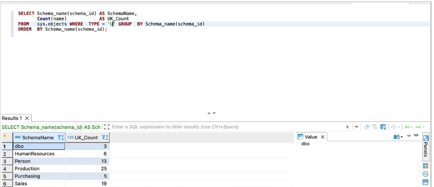Select UK_Count value 25 cell
Screen dimensions: 434x187
tap(87, 168)
